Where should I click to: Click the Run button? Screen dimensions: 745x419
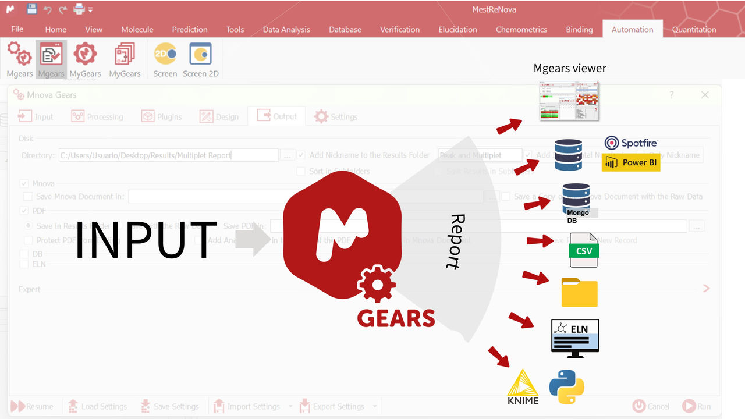coord(697,406)
